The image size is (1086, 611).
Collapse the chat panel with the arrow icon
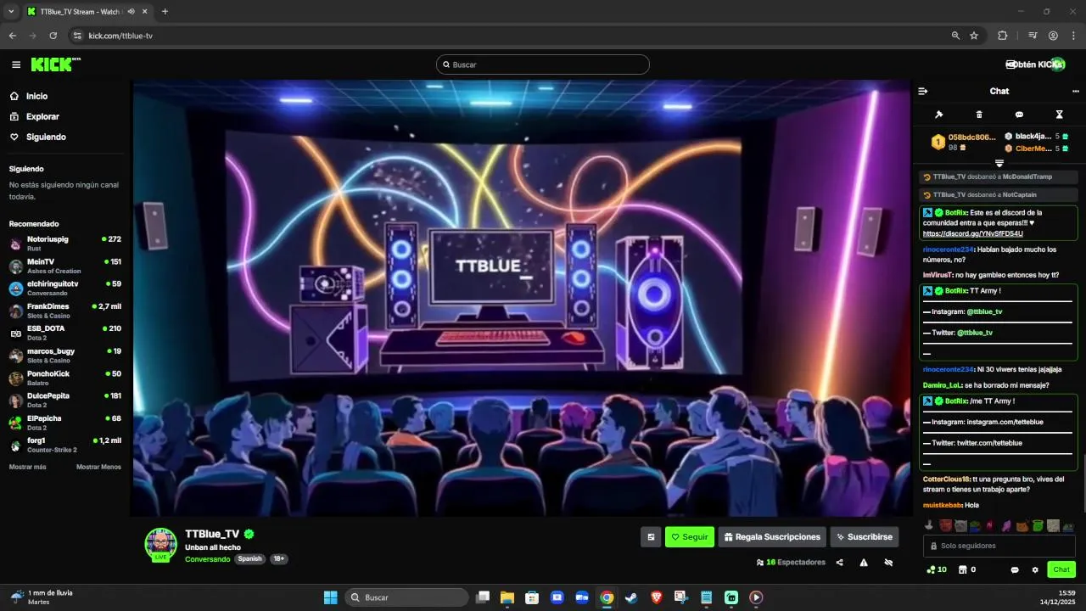coord(923,91)
